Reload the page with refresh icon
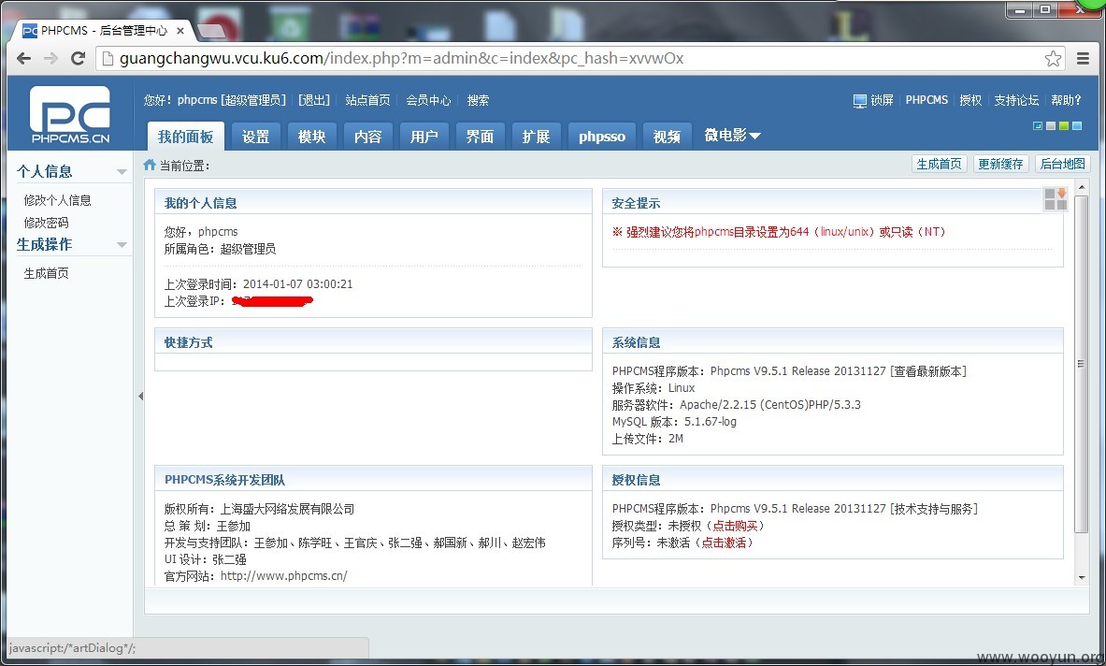 [79, 59]
